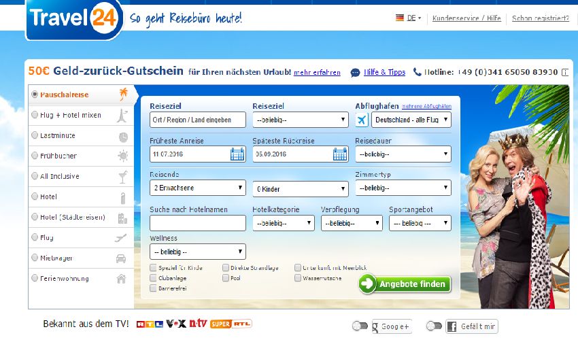578x340 pixels.
Task: Expand the Reisedauer dropdown
Action: [x=403, y=154]
